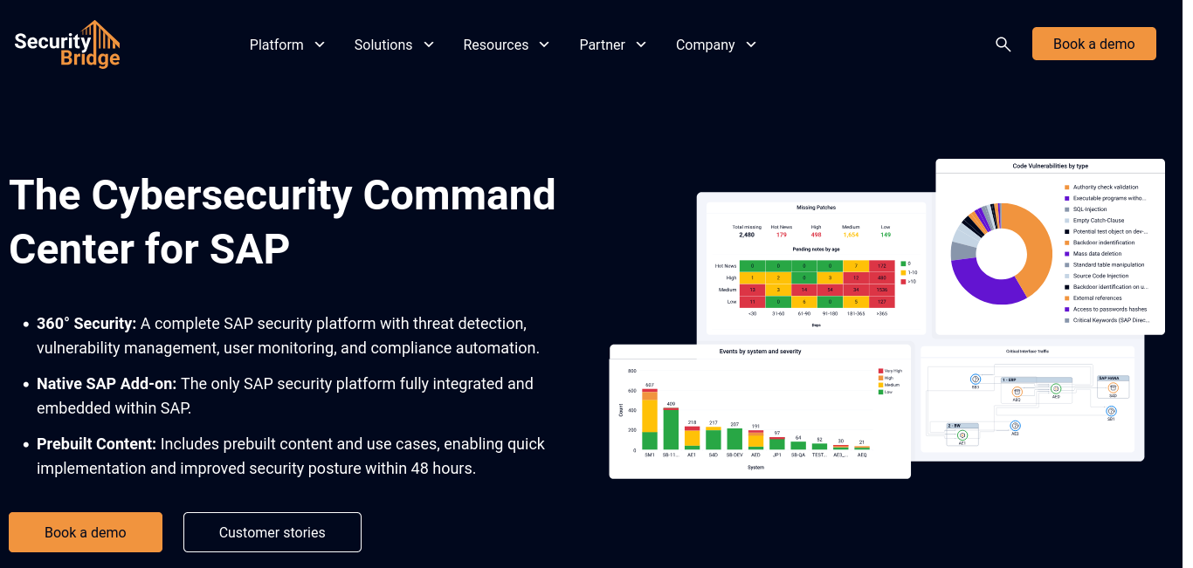Open the Platform menu
This screenshot has width=1193, height=568.
tap(277, 44)
